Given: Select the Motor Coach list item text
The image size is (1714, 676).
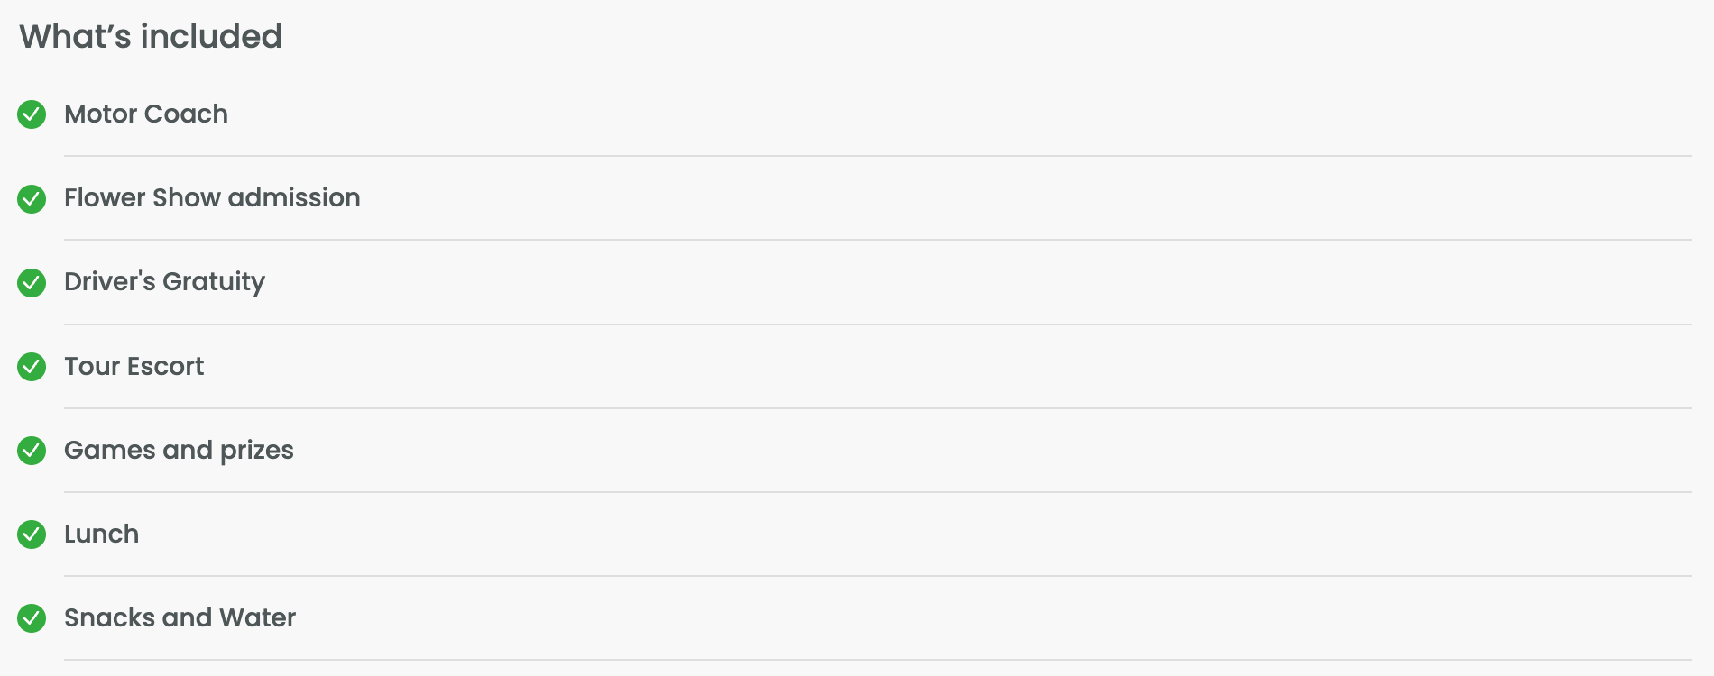Looking at the screenshot, I should point(145,114).
